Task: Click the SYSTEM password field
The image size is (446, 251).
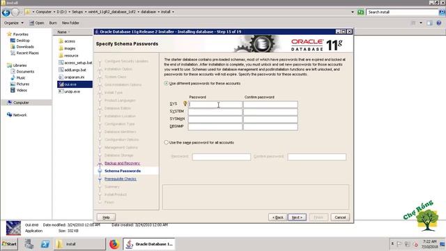Action: (215, 112)
